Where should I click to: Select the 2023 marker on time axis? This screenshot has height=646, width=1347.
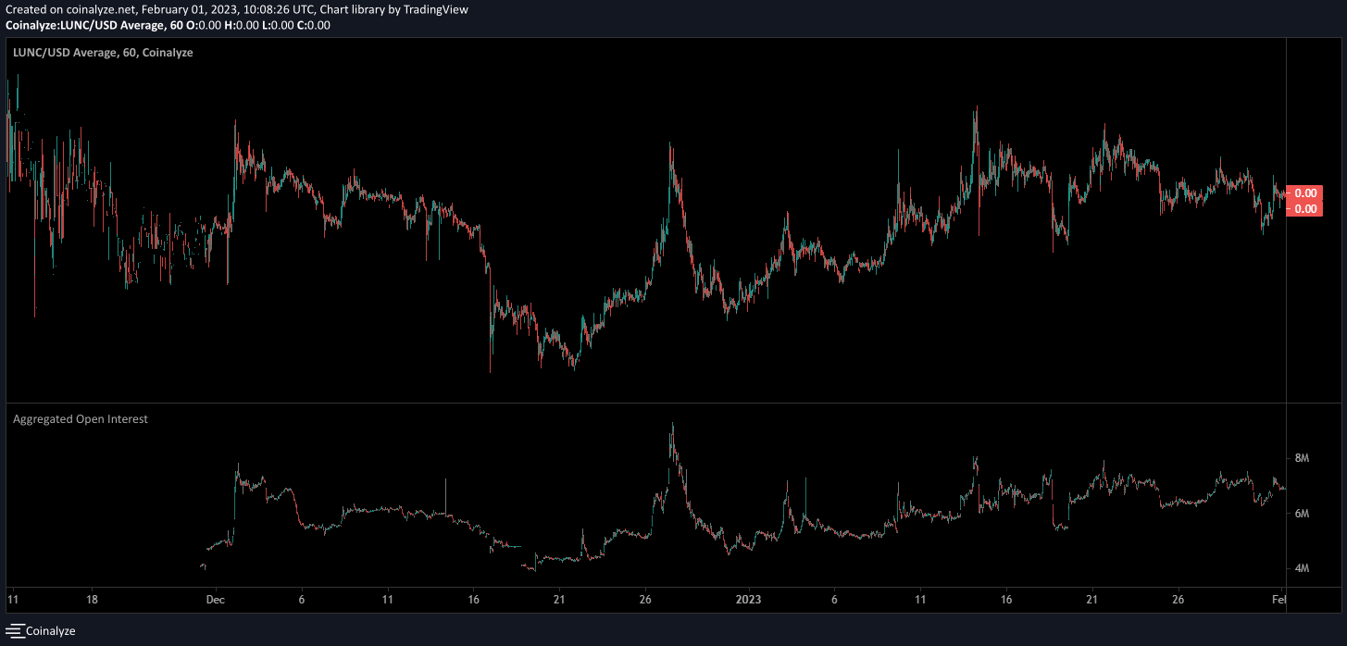coord(748,599)
